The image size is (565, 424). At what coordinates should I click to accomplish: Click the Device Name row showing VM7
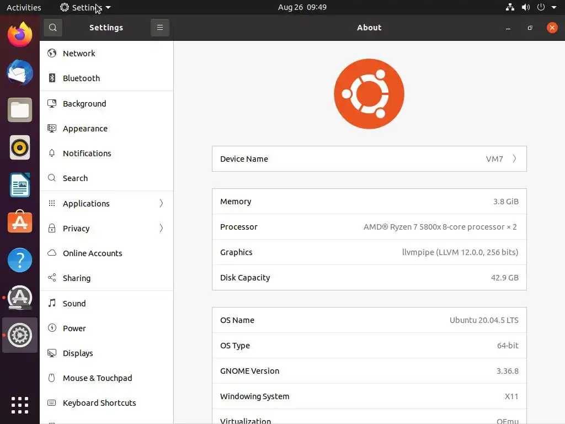pos(369,158)
